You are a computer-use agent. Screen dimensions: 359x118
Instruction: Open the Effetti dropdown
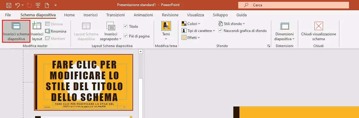[191, 38]
